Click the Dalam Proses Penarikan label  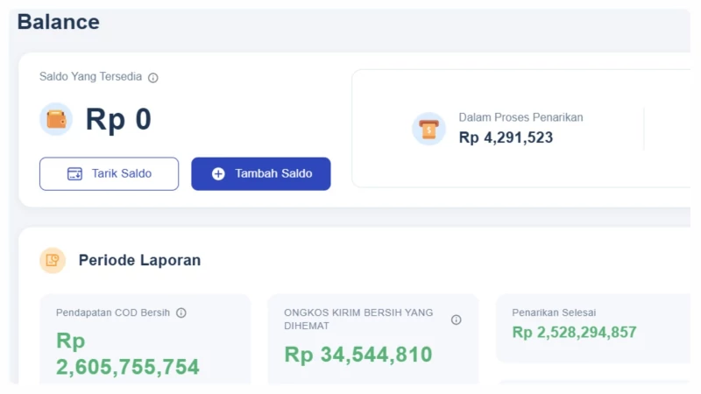coord(520,117)
